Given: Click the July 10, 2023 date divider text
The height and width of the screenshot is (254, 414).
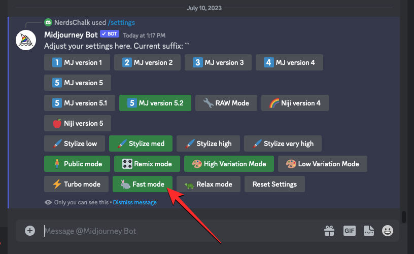Looking at the screenshot, I should (x=204, y=8).
